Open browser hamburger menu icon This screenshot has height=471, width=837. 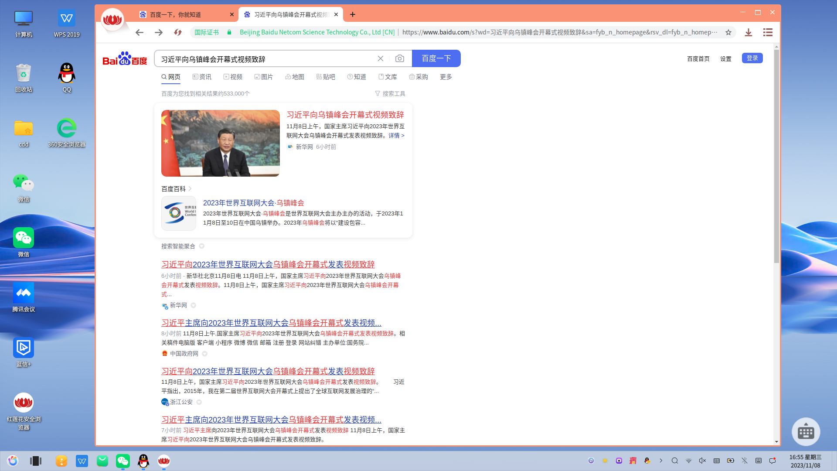click(768, 32)
